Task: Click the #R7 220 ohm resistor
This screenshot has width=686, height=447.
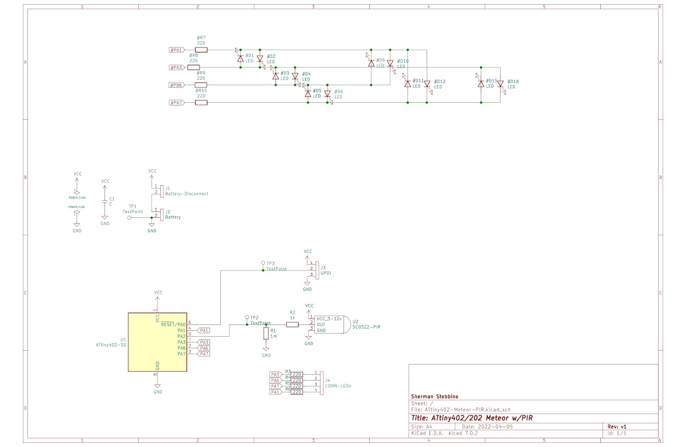Action: (201, 50)
